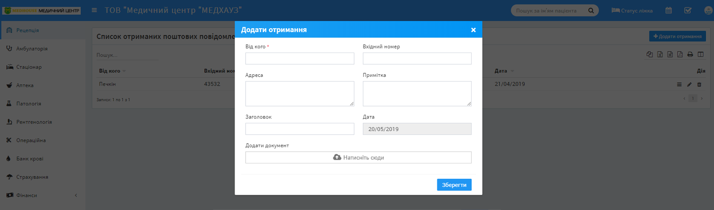Click the Medhouse logo
The height and width of the screenshot is (210, 714).
coord(42,10)
